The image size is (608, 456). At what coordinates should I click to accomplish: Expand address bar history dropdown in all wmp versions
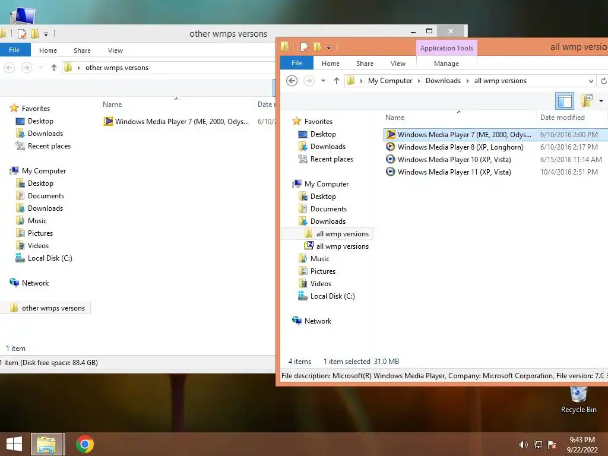click(591, 81)
